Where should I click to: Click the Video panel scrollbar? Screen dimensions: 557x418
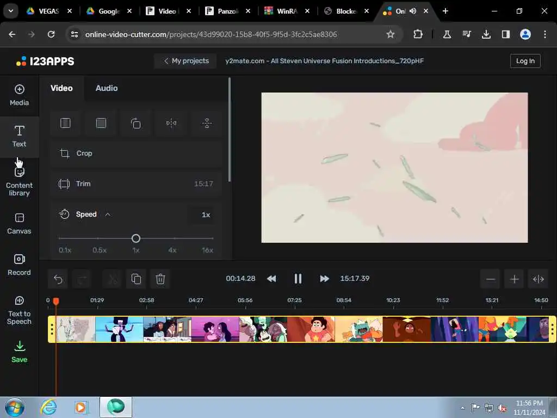pos(230,130)
